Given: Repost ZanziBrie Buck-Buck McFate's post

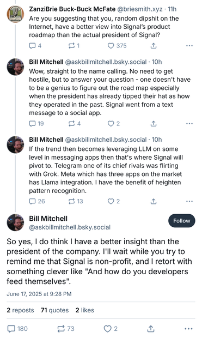Looking at the screenshot, I should click(74, 46).
